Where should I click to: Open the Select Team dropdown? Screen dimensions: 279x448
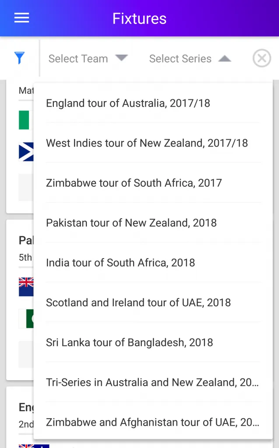coord(78,59)
